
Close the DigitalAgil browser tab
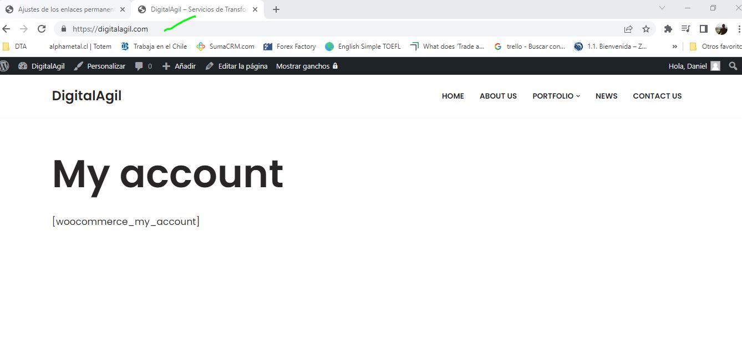pos(255,9)
